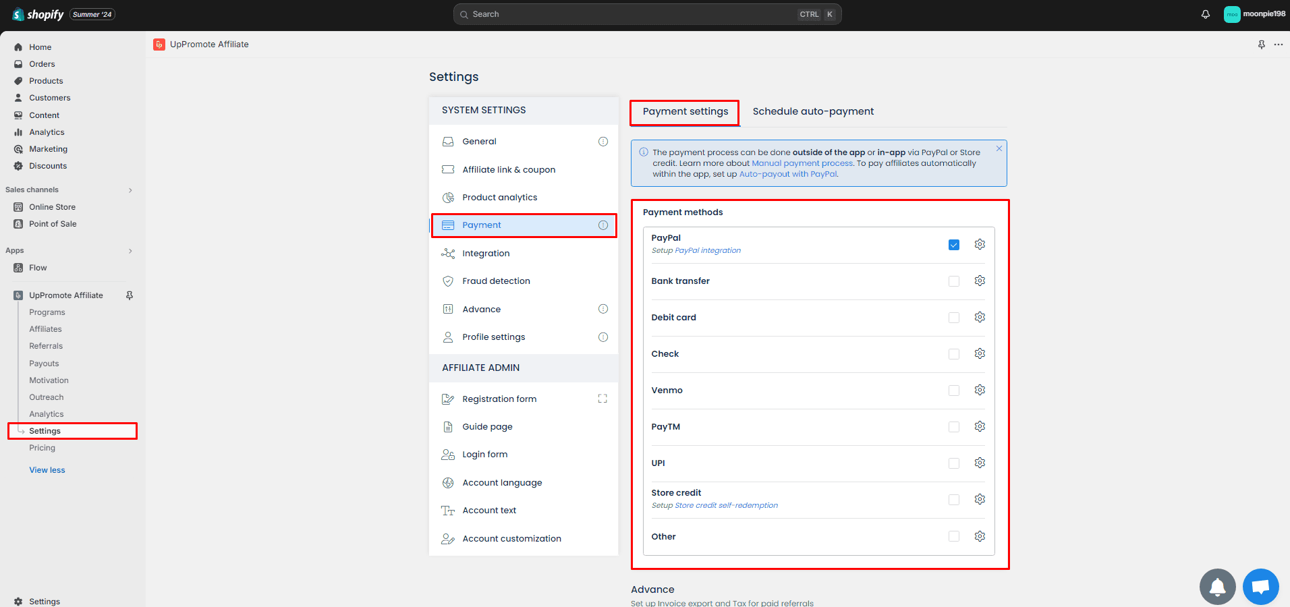The image size is (1290, 607).
Task: Click the notification bell in top bar
Action: click(x=1206, y=14)
